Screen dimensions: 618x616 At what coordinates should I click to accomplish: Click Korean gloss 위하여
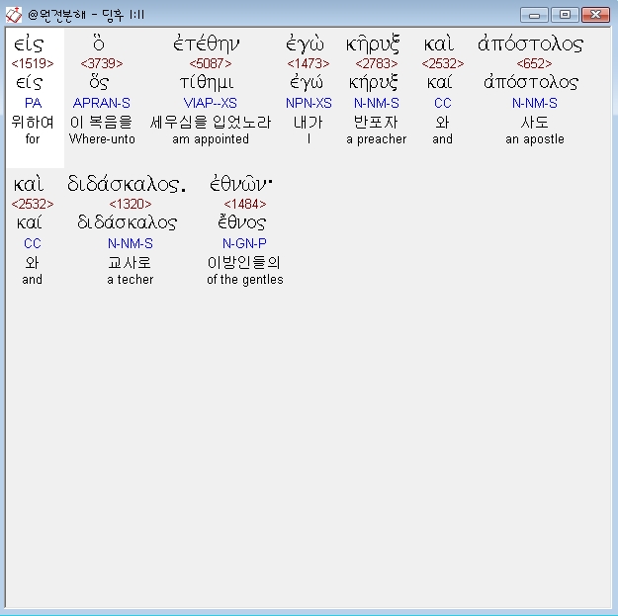coord(33,122)
